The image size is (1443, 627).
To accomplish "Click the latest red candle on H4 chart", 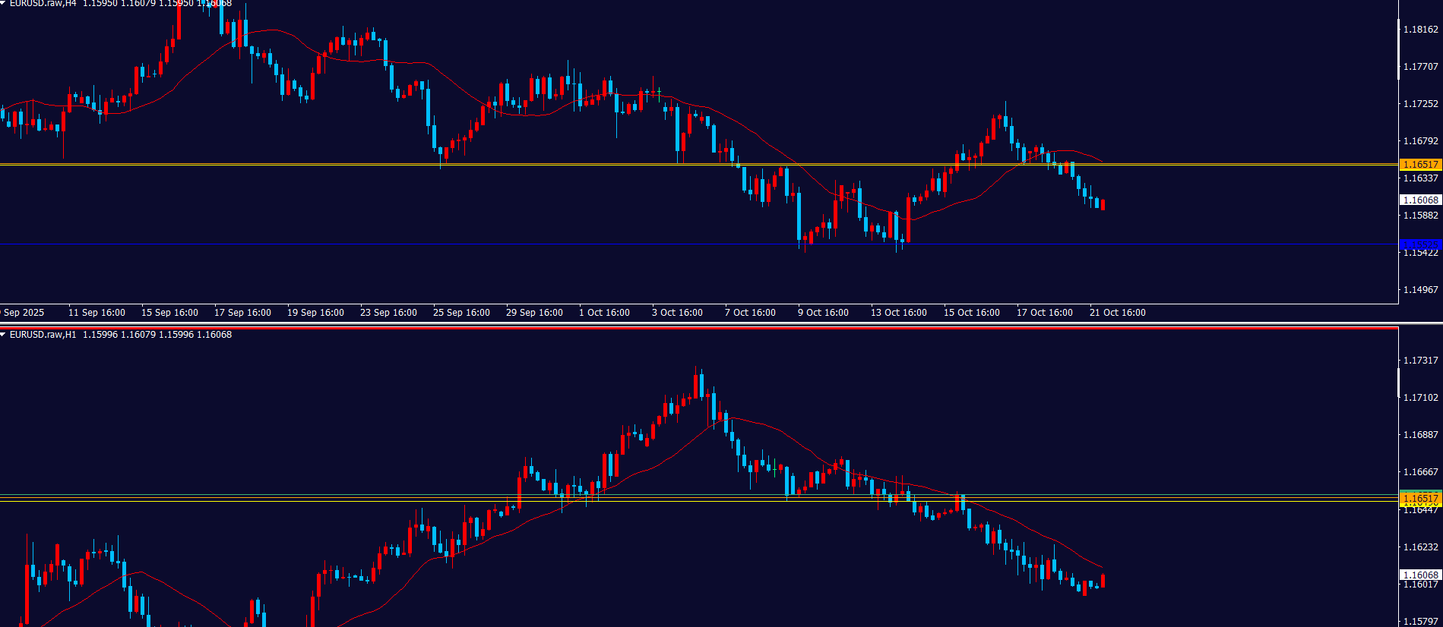I will pos(1103,205).
